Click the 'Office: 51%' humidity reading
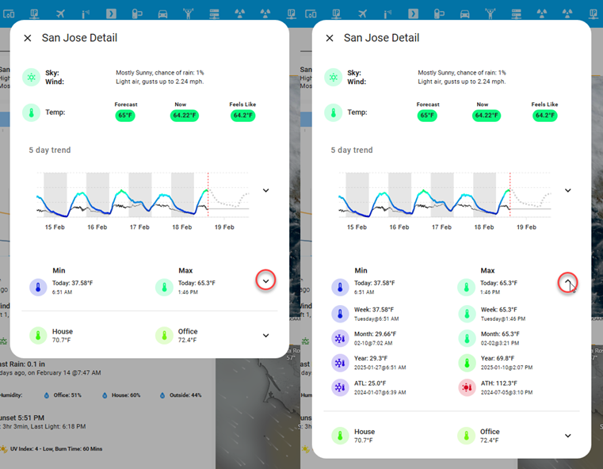Screen dimensions: 603x469 [67, 395]
